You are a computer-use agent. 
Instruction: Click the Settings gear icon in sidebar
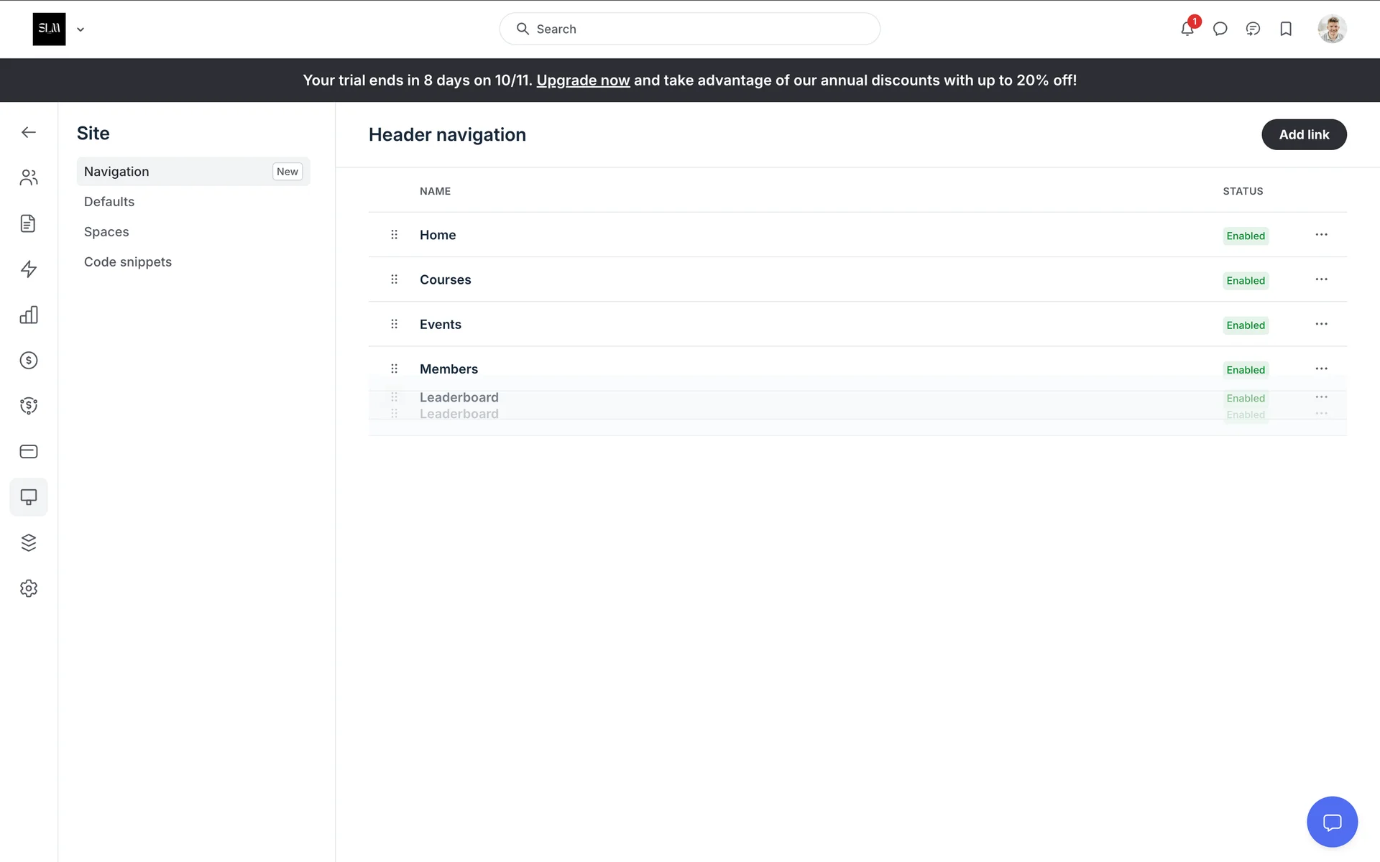(x=29, y=588)
